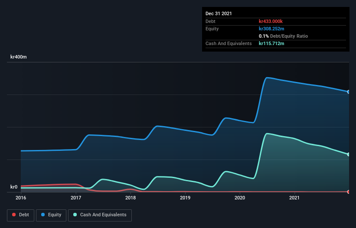Click the Cash And Equivalents tooltip label

click(x=229, y=43)
